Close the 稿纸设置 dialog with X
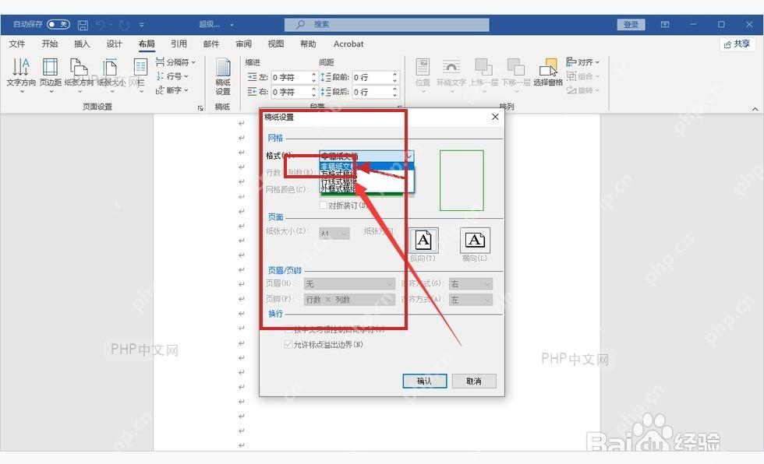Screen dimensions: 764x464 tap(495, 117)
